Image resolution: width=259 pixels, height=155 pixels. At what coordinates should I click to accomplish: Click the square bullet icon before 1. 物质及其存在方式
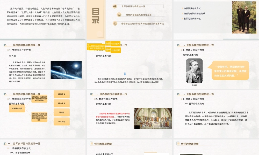8,50
